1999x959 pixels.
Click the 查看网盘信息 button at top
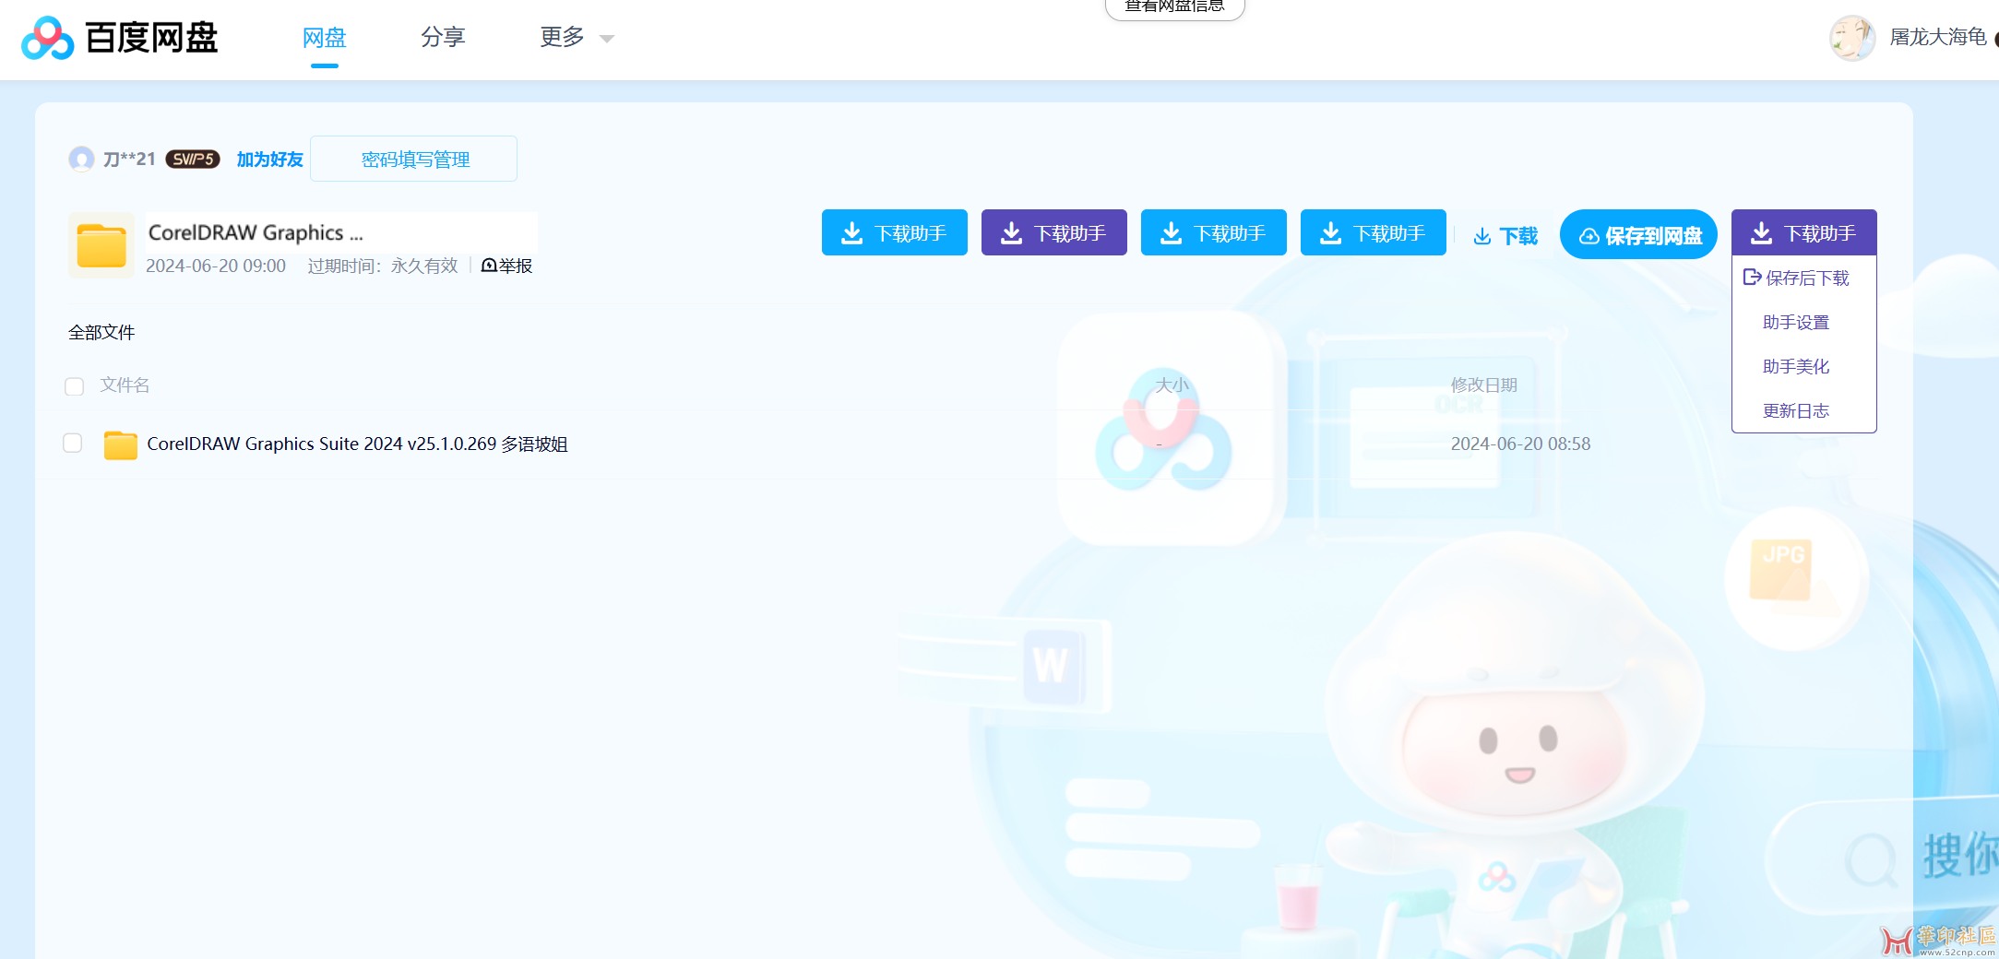pos(1174,7)
